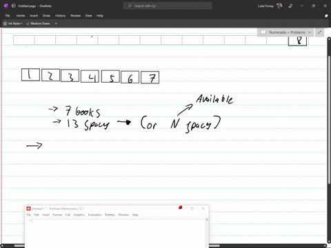Open the Ink Styles dropdown
The image size is (331, 248).
tap(13, 23)
